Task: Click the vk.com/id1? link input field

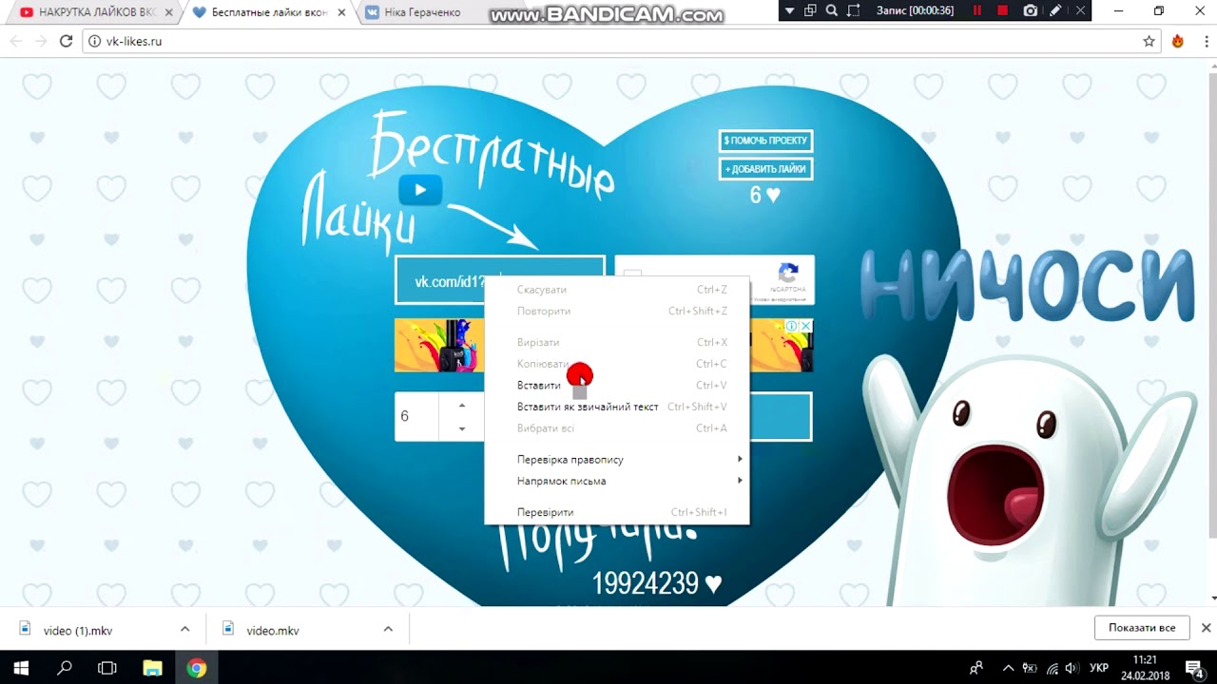Action: point(500,281)
